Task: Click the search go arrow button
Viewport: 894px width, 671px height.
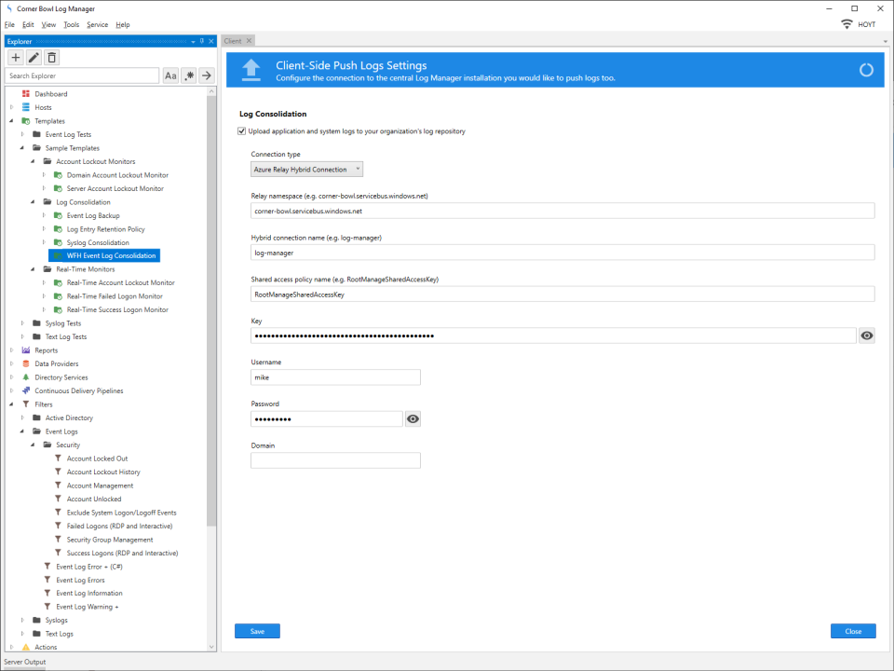Action: 207,75
